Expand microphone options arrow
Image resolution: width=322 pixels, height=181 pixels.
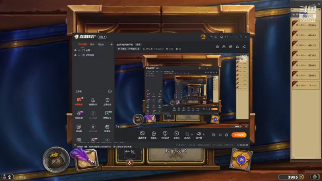point(192,134)
